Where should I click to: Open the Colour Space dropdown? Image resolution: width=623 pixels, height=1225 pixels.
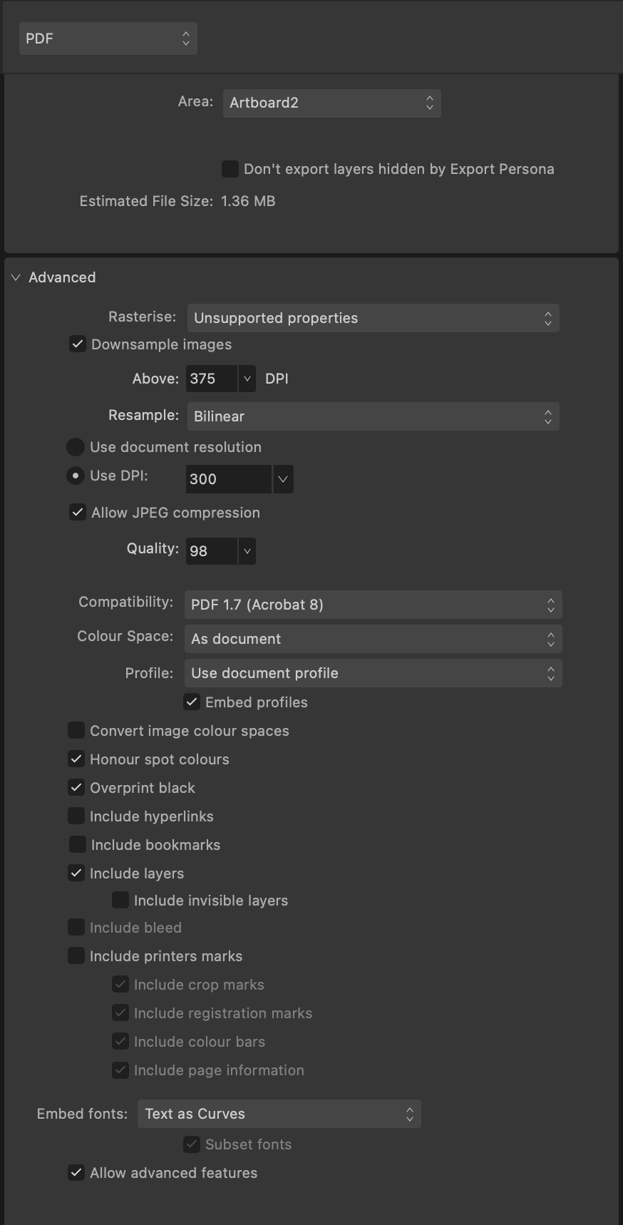[373, 639]
